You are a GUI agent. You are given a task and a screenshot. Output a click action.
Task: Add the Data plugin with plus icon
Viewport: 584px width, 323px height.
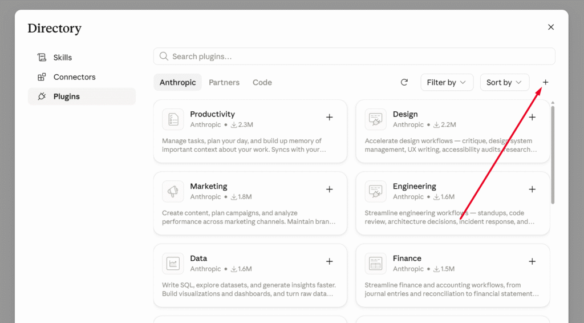tap(329, 261)
